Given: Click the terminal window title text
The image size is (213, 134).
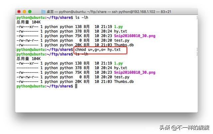Looking at the screenshot, I should pos(109,12).
